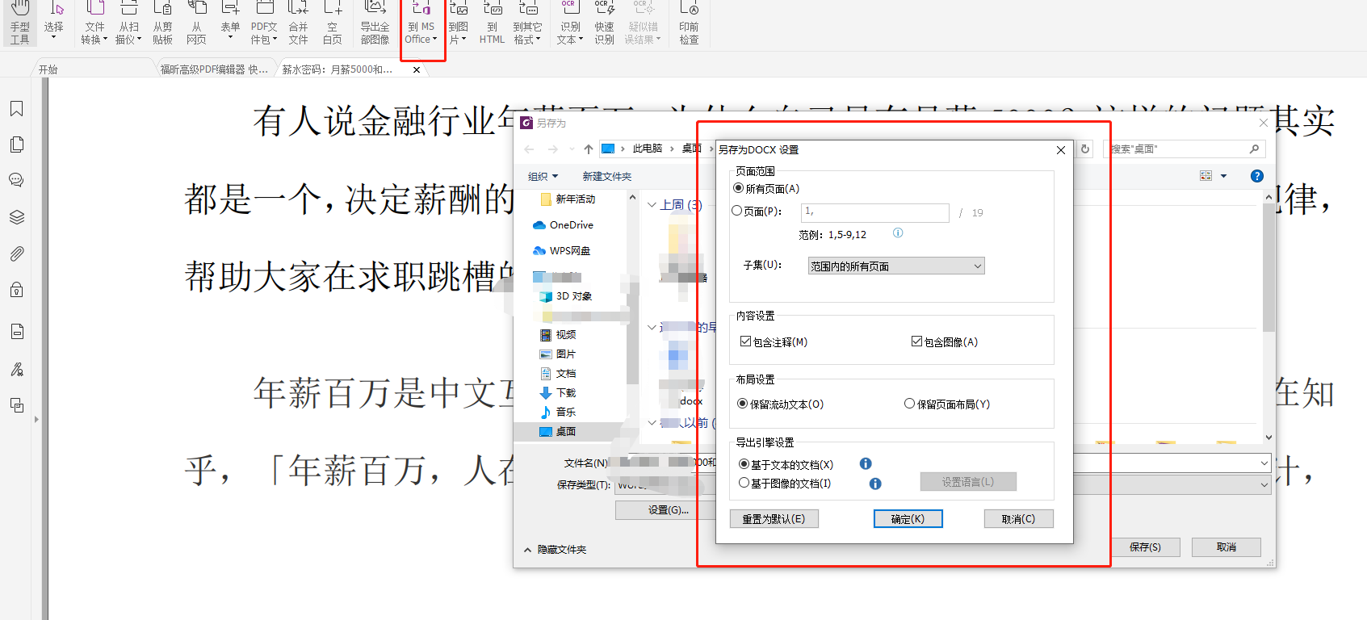1367x620 pixels.
Task: Select Retain Flowing Text (保留流动文本)
Action: click(x=742, y=404)
